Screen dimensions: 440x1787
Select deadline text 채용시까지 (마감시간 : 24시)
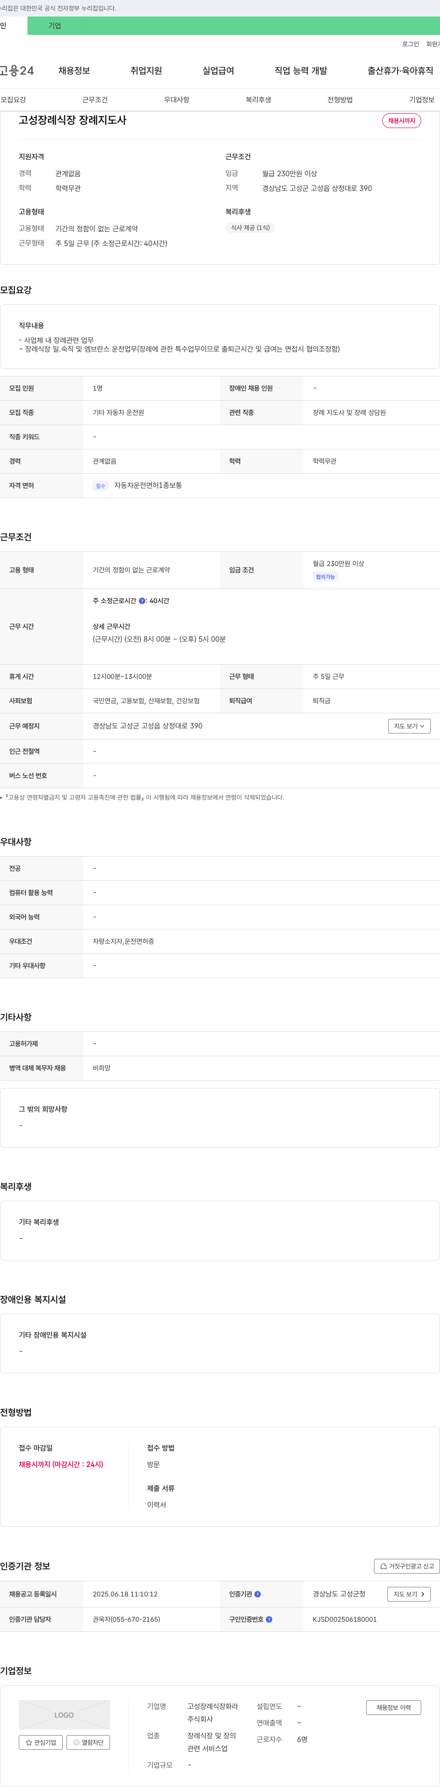click(61, 1464)
